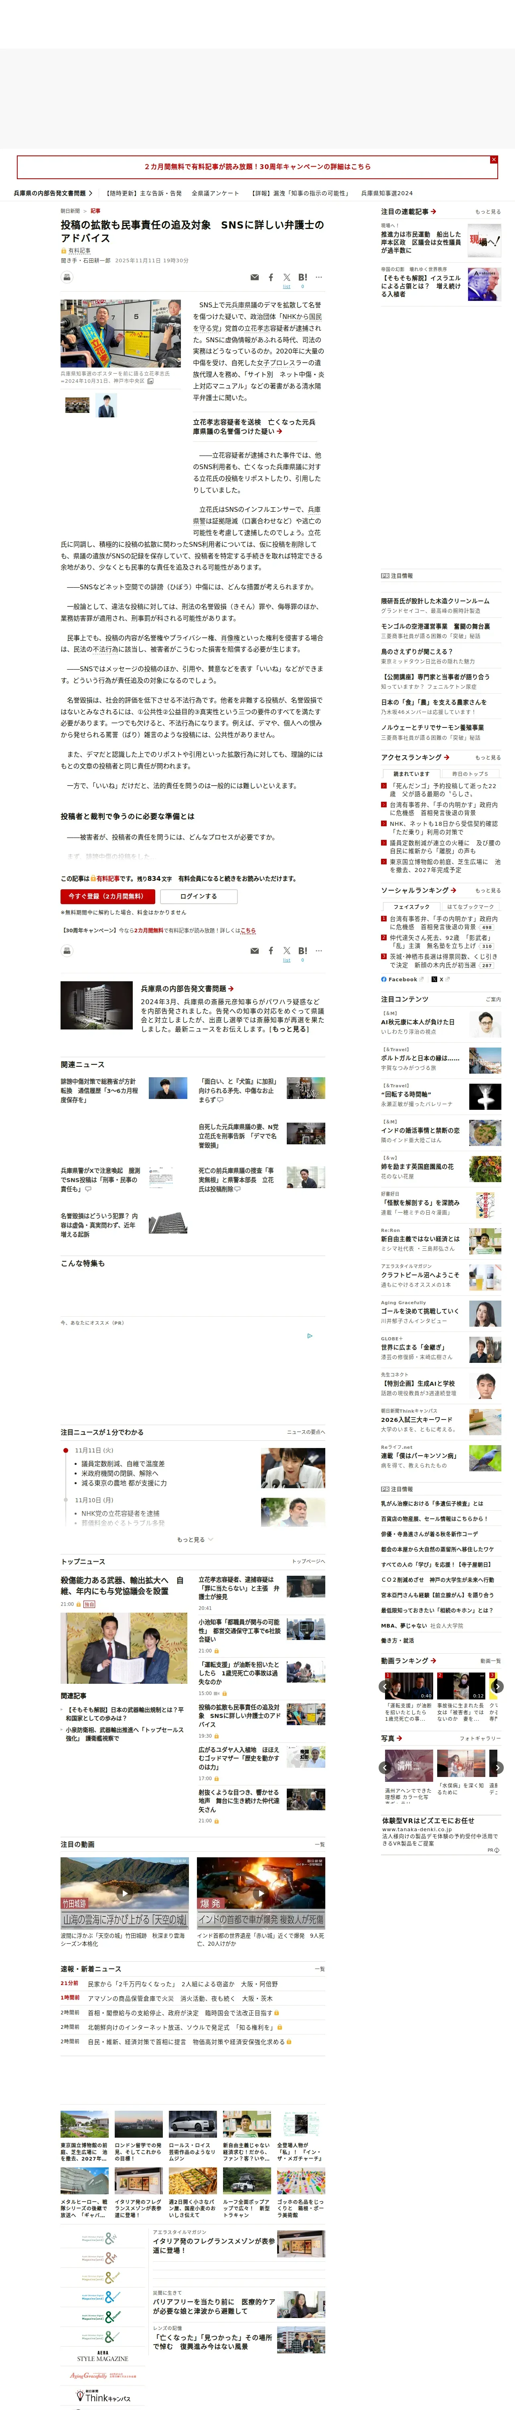This screenshot has height=2410, width=515.
Task: Share the article on X from top bar
Action: pyautogui.click(x=287, y=277)
